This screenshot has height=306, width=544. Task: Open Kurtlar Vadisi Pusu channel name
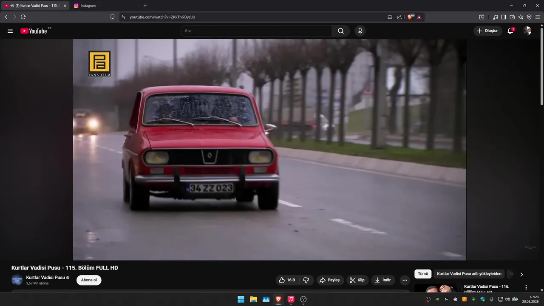click(45, 278)
